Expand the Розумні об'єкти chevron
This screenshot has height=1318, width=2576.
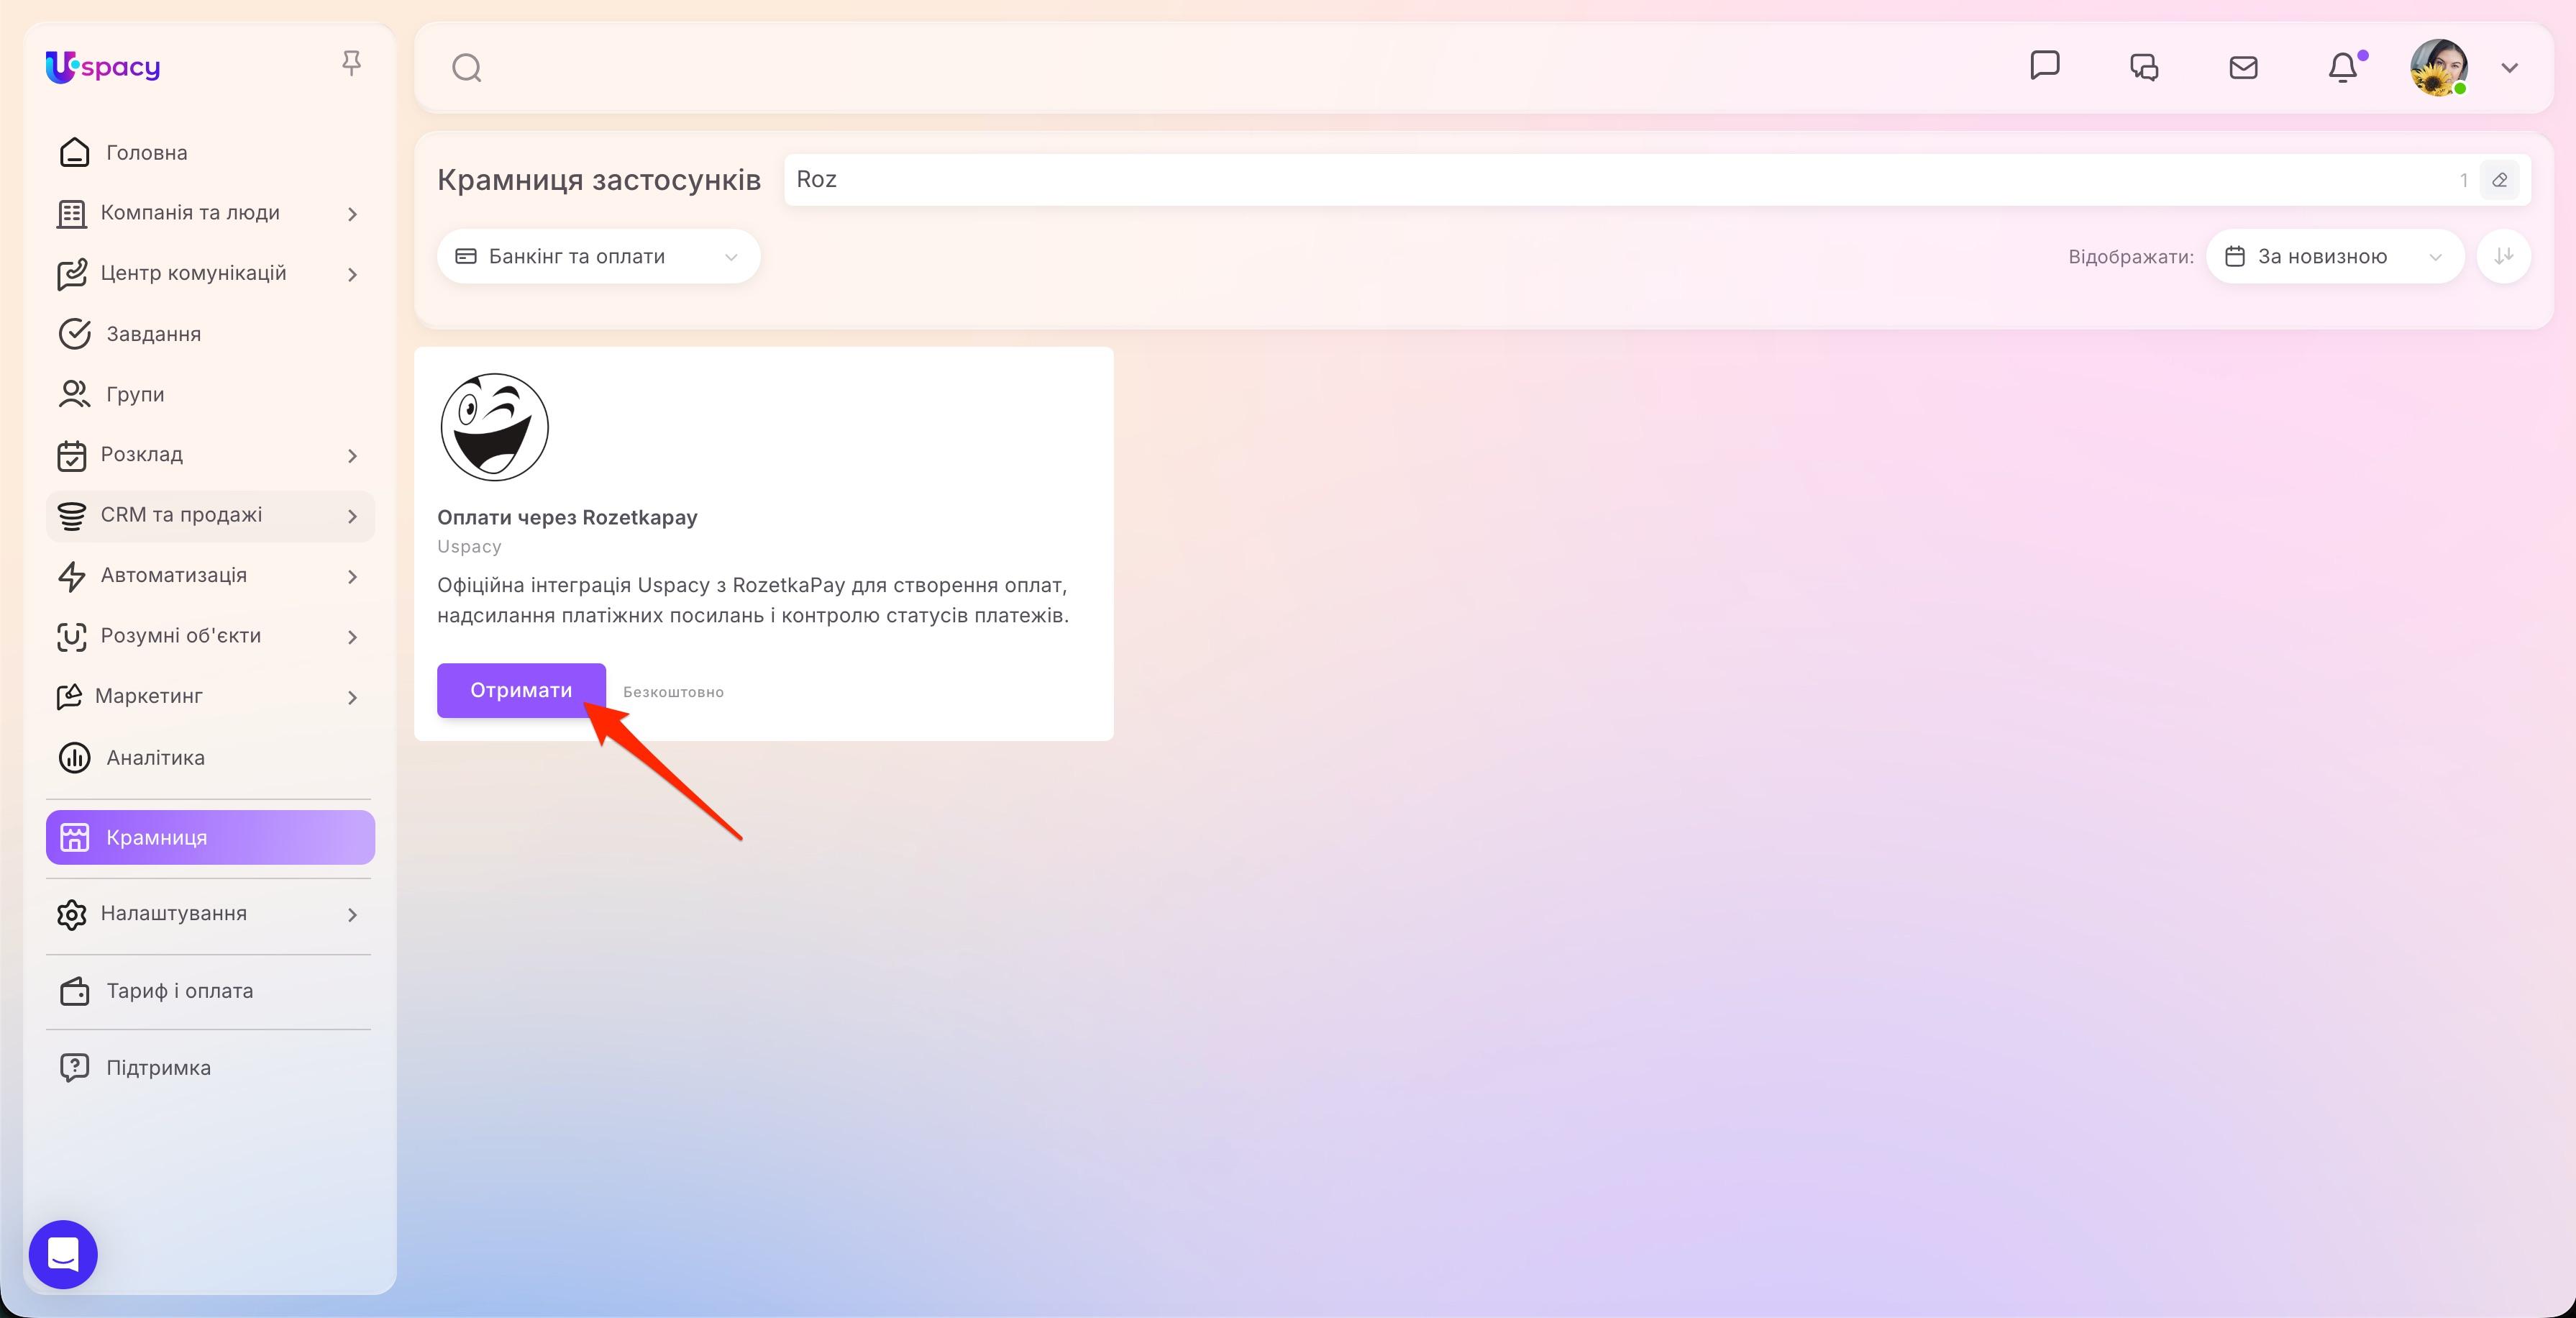coord(352,637)
